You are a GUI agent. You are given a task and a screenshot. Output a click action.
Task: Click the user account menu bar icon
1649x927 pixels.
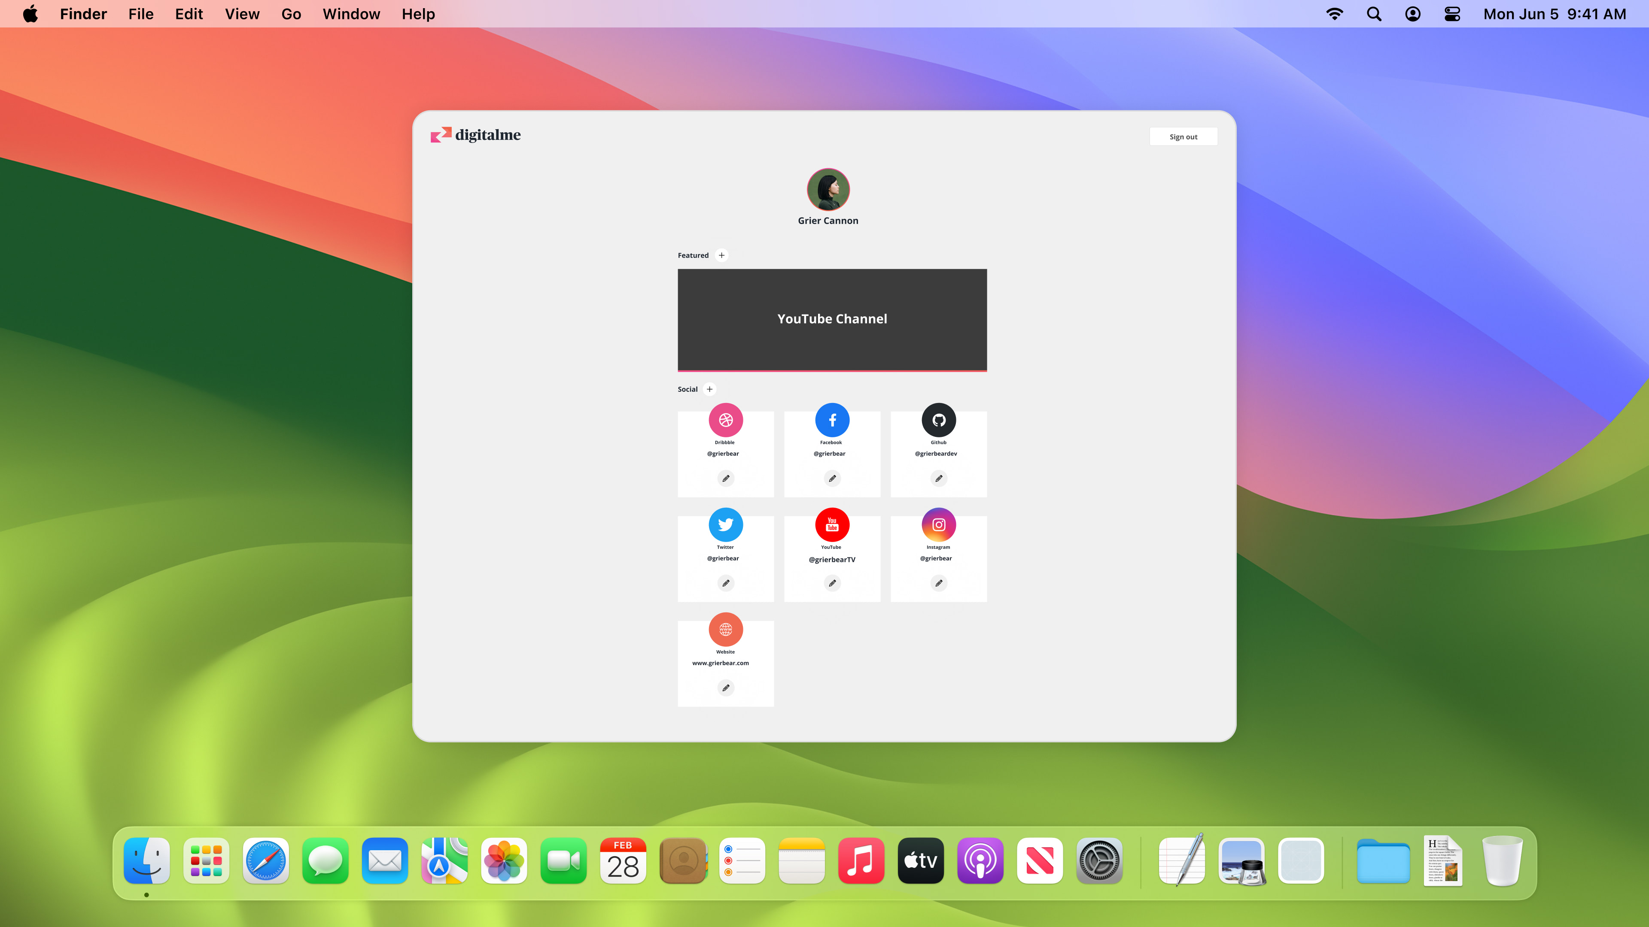[1413, 14]
